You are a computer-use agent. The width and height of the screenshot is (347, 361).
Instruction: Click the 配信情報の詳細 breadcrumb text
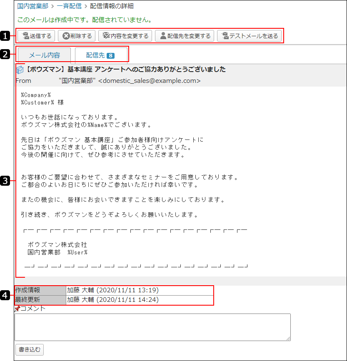[112, 6]
